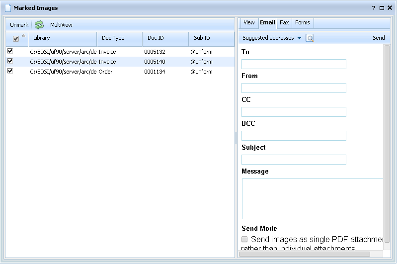Click the Unmark button
This screenshot has width=397, height=264.
click(19, 25)
